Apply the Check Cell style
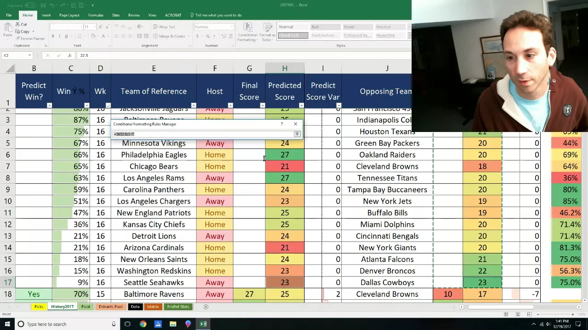588x330 pixels. [293, 36]
